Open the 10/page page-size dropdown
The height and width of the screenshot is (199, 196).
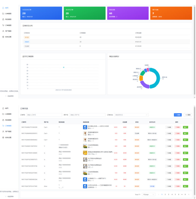tap(148, 194)
